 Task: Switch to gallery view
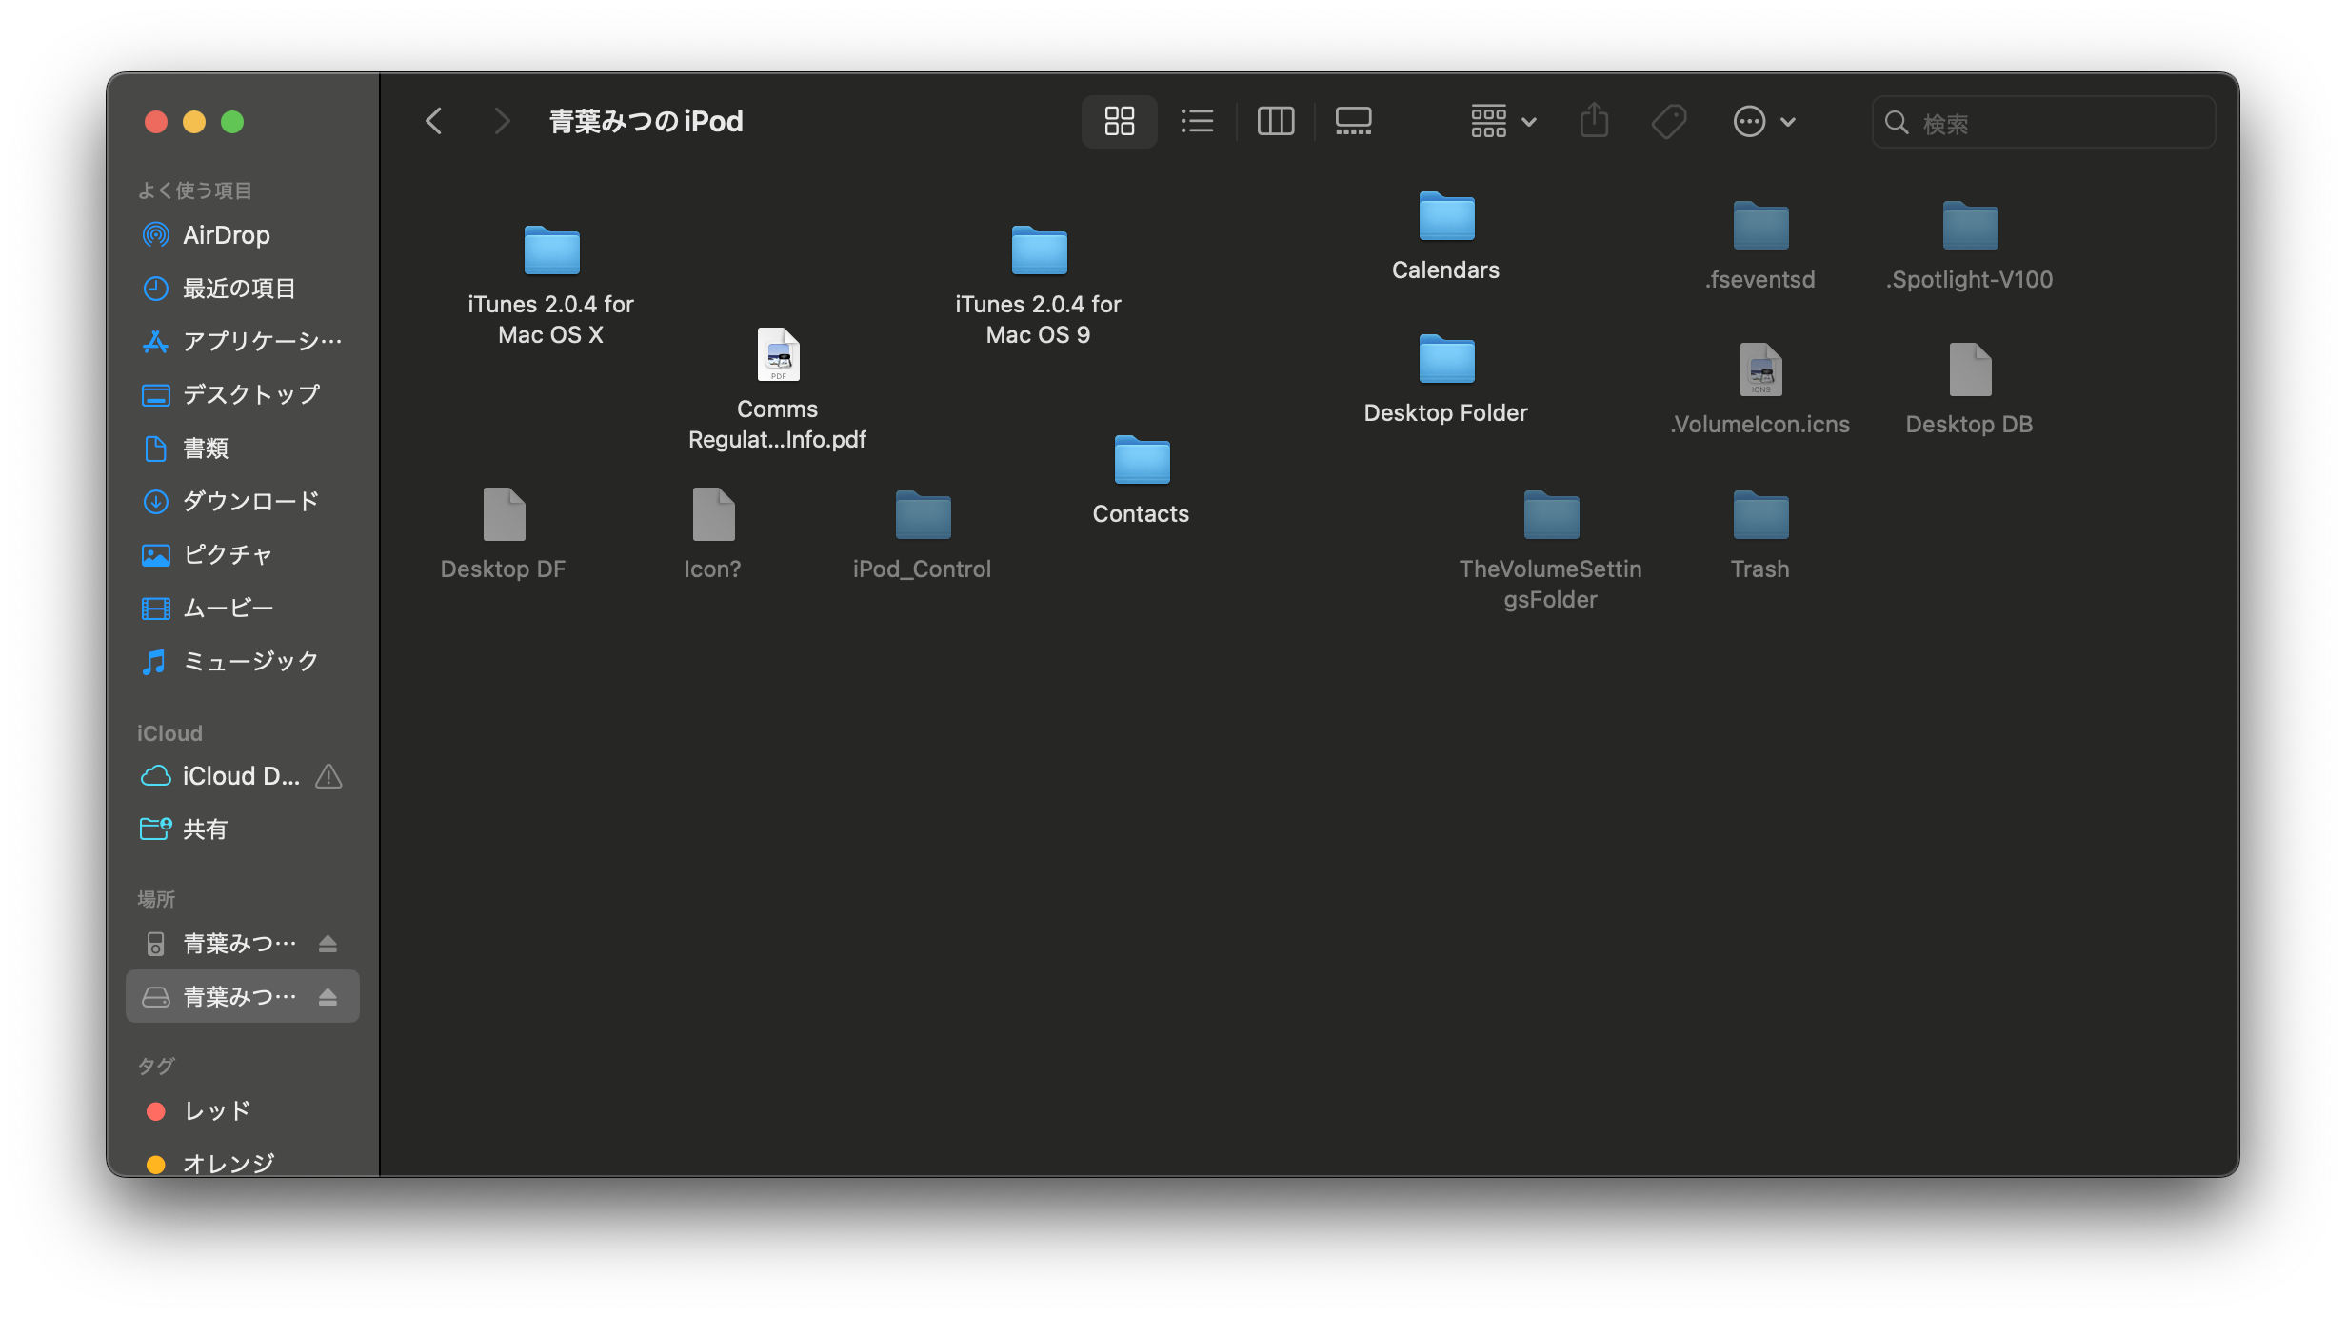1353,121
